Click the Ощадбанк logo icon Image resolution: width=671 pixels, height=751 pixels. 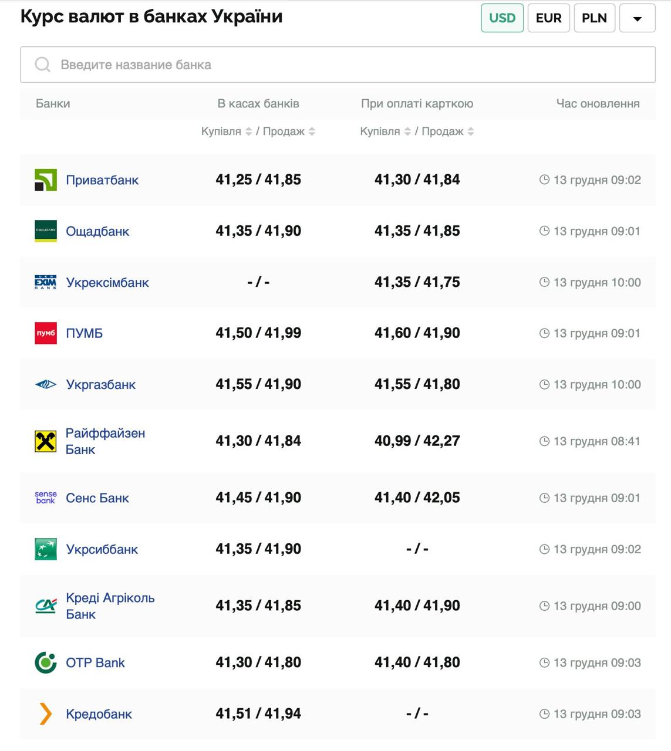click(x=46, y=231)
